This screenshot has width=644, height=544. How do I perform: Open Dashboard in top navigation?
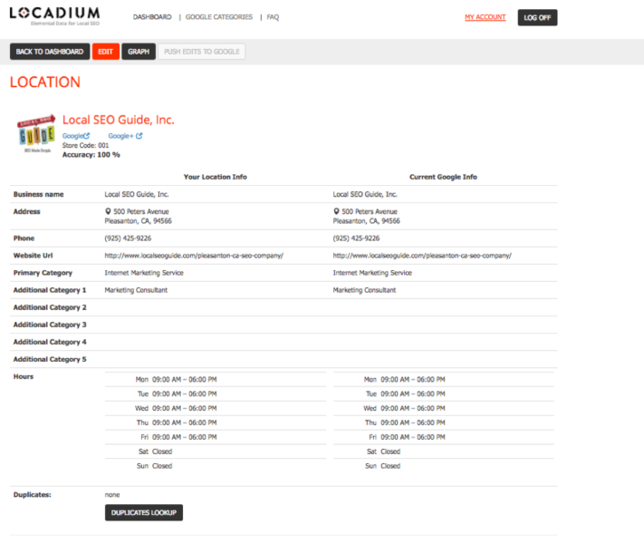152,17
